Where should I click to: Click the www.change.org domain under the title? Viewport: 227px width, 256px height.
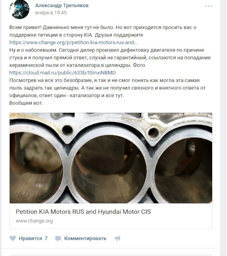click(34, 221)
